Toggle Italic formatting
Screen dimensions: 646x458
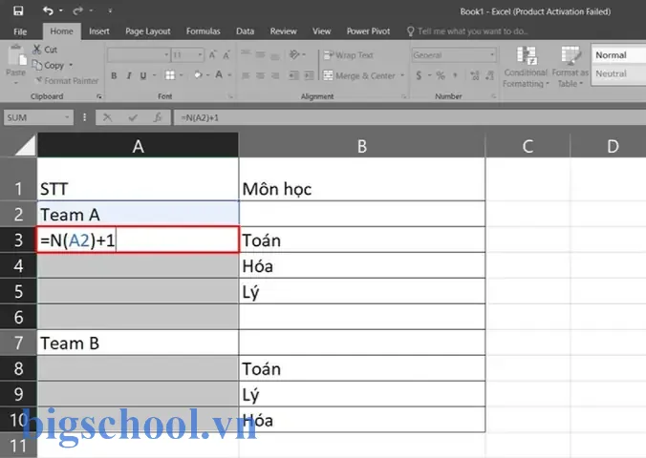click(x=129, y=75)
